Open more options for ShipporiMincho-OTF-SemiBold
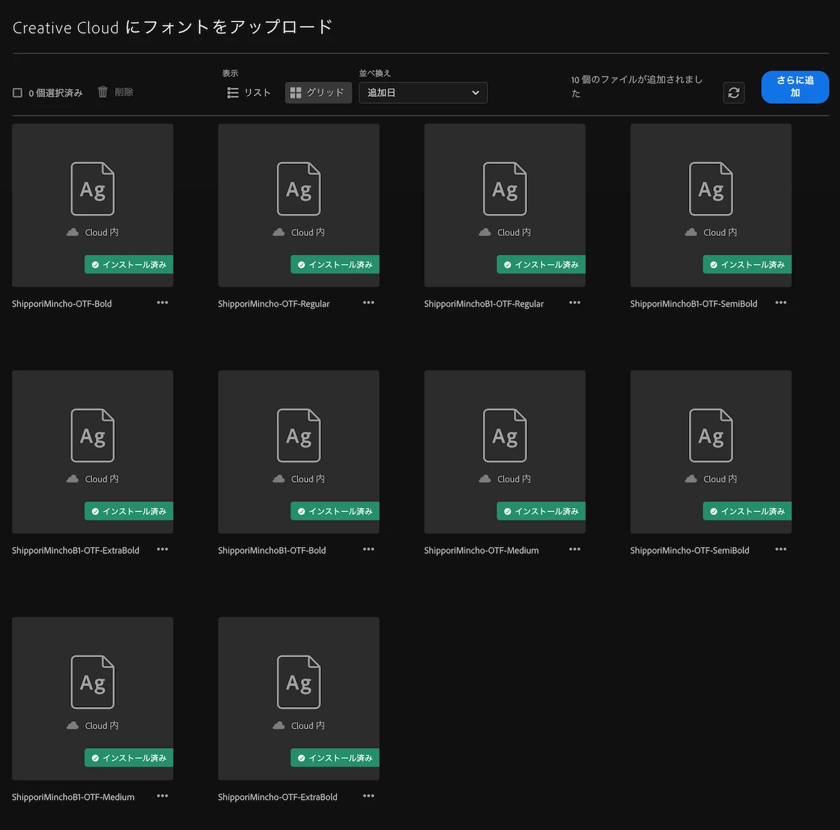Screen dimensions: 840x830 tap(781, 549)
